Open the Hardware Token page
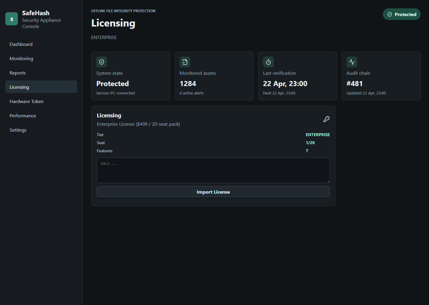The image size is (429, 305). point(27,101)
